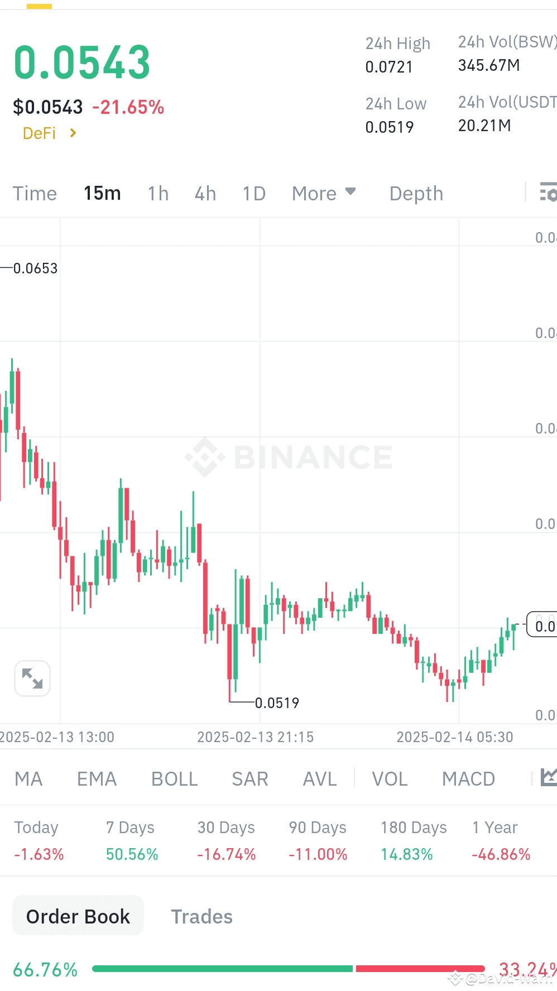Select the Order Book tab
The height and width of the screenshot is (991, 557).
coord(78,915)
